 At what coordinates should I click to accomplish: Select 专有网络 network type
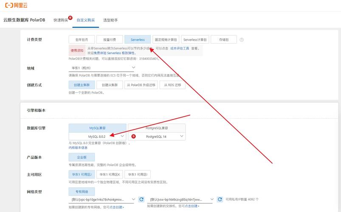pyautogui.click(x=82, y=192)
